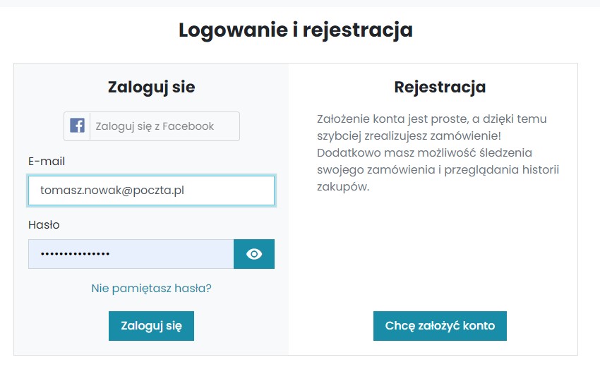
Task: Toggle password visibility with the eye icon
Action: [254, 254]
